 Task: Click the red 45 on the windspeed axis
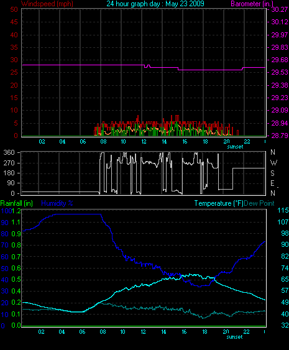tap(14, 22)
